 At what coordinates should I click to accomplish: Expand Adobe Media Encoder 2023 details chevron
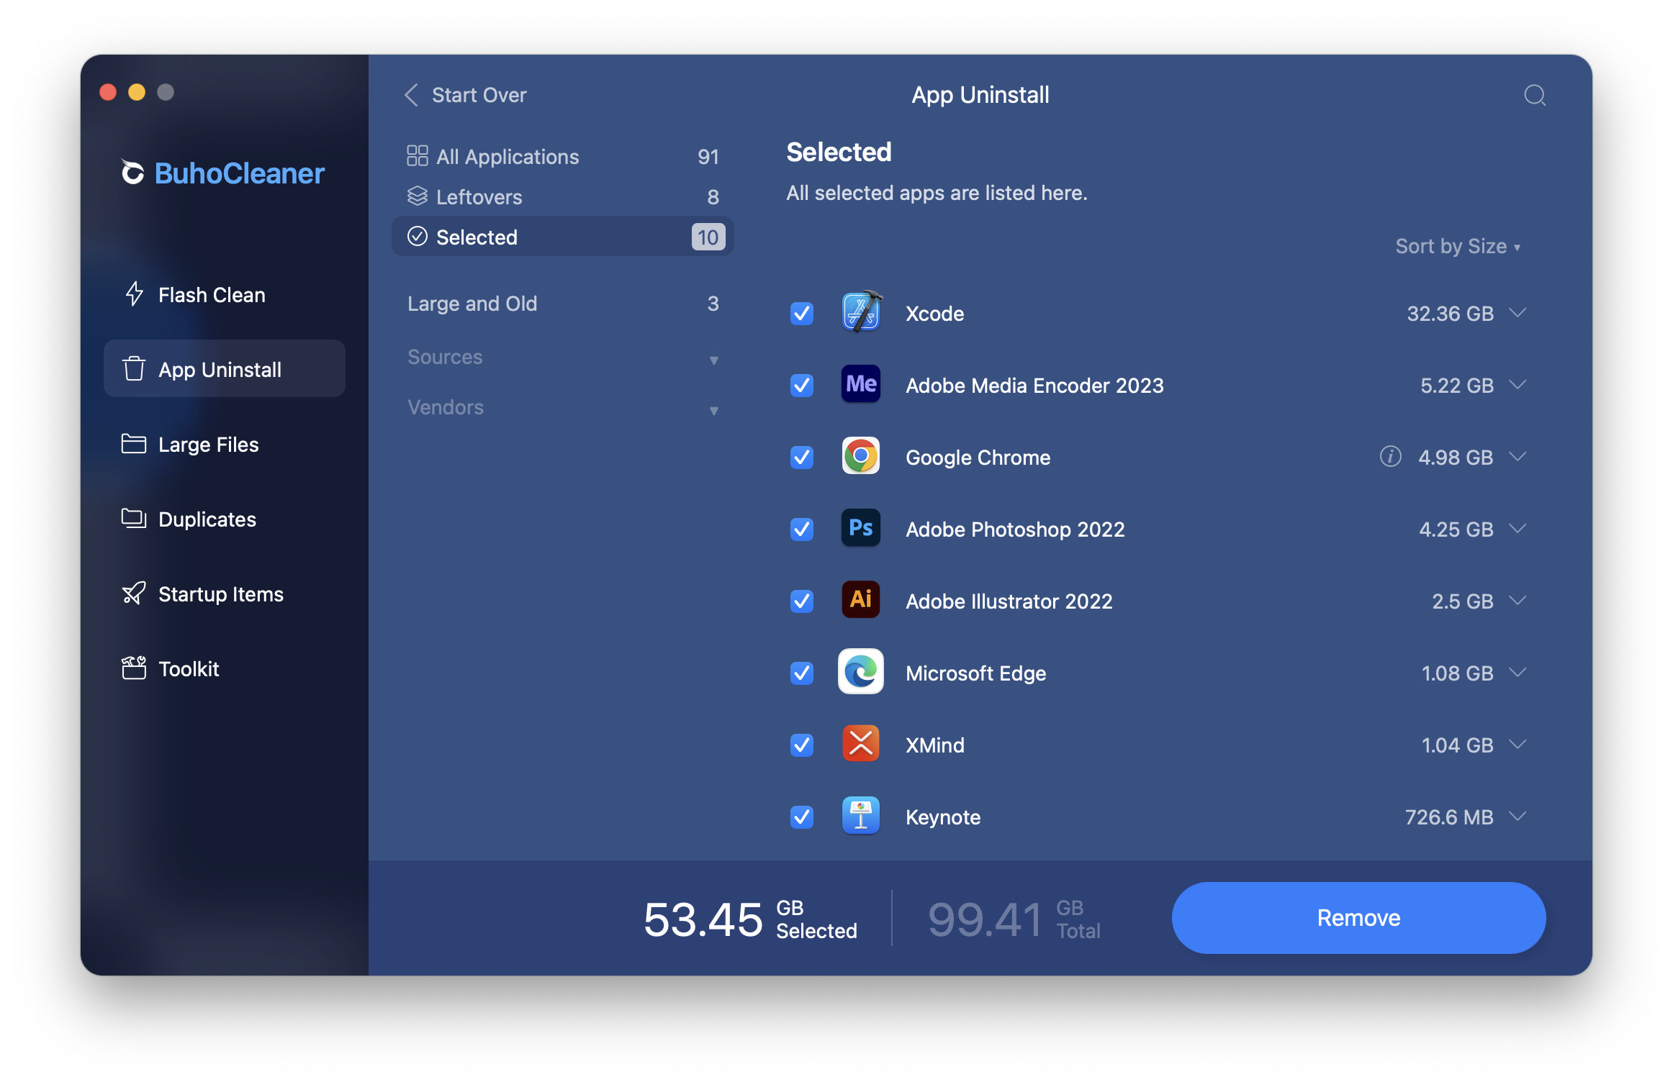(x=1518, y=384)
